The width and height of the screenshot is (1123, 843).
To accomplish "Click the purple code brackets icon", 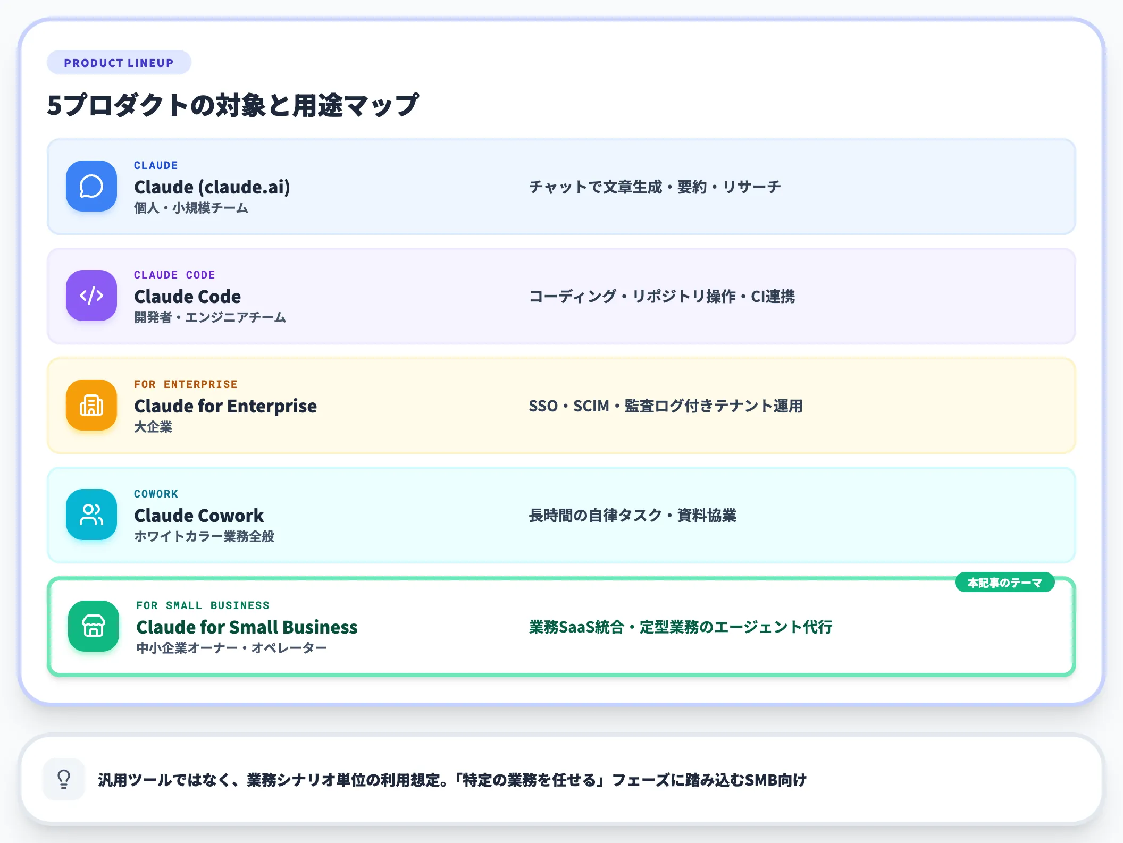I will coord(91,296).
